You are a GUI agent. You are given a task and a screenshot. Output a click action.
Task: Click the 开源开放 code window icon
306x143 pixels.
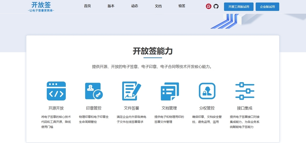point(56,91)
